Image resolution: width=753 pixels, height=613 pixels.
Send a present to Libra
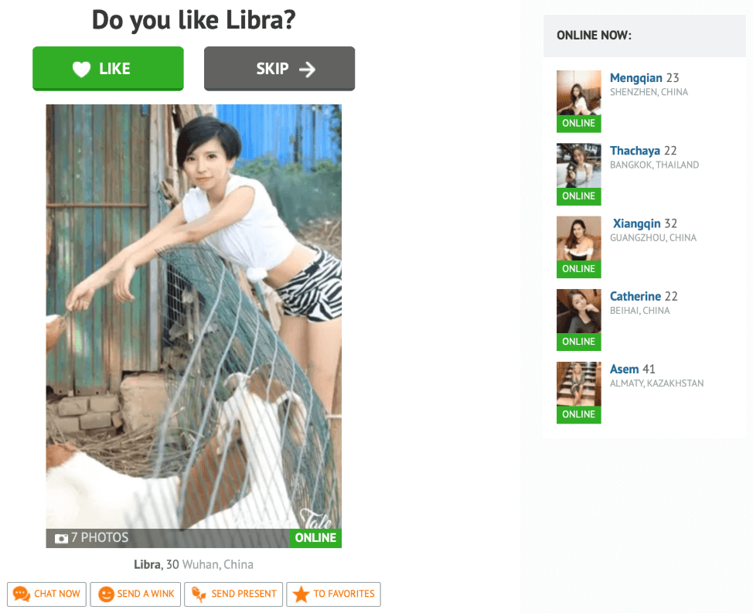234,594
